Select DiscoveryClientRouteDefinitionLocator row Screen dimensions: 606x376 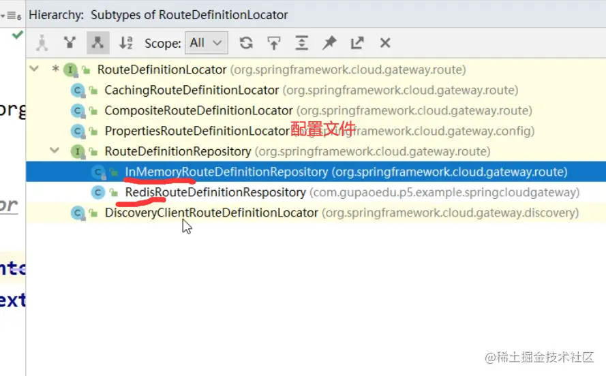[316, 213]
